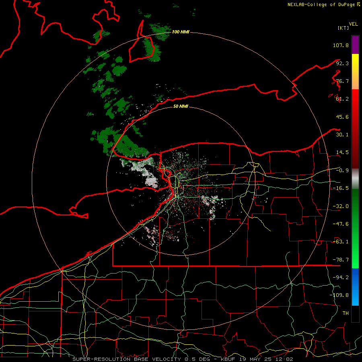Click the 100 NMI range ring label

pos(181,32)
